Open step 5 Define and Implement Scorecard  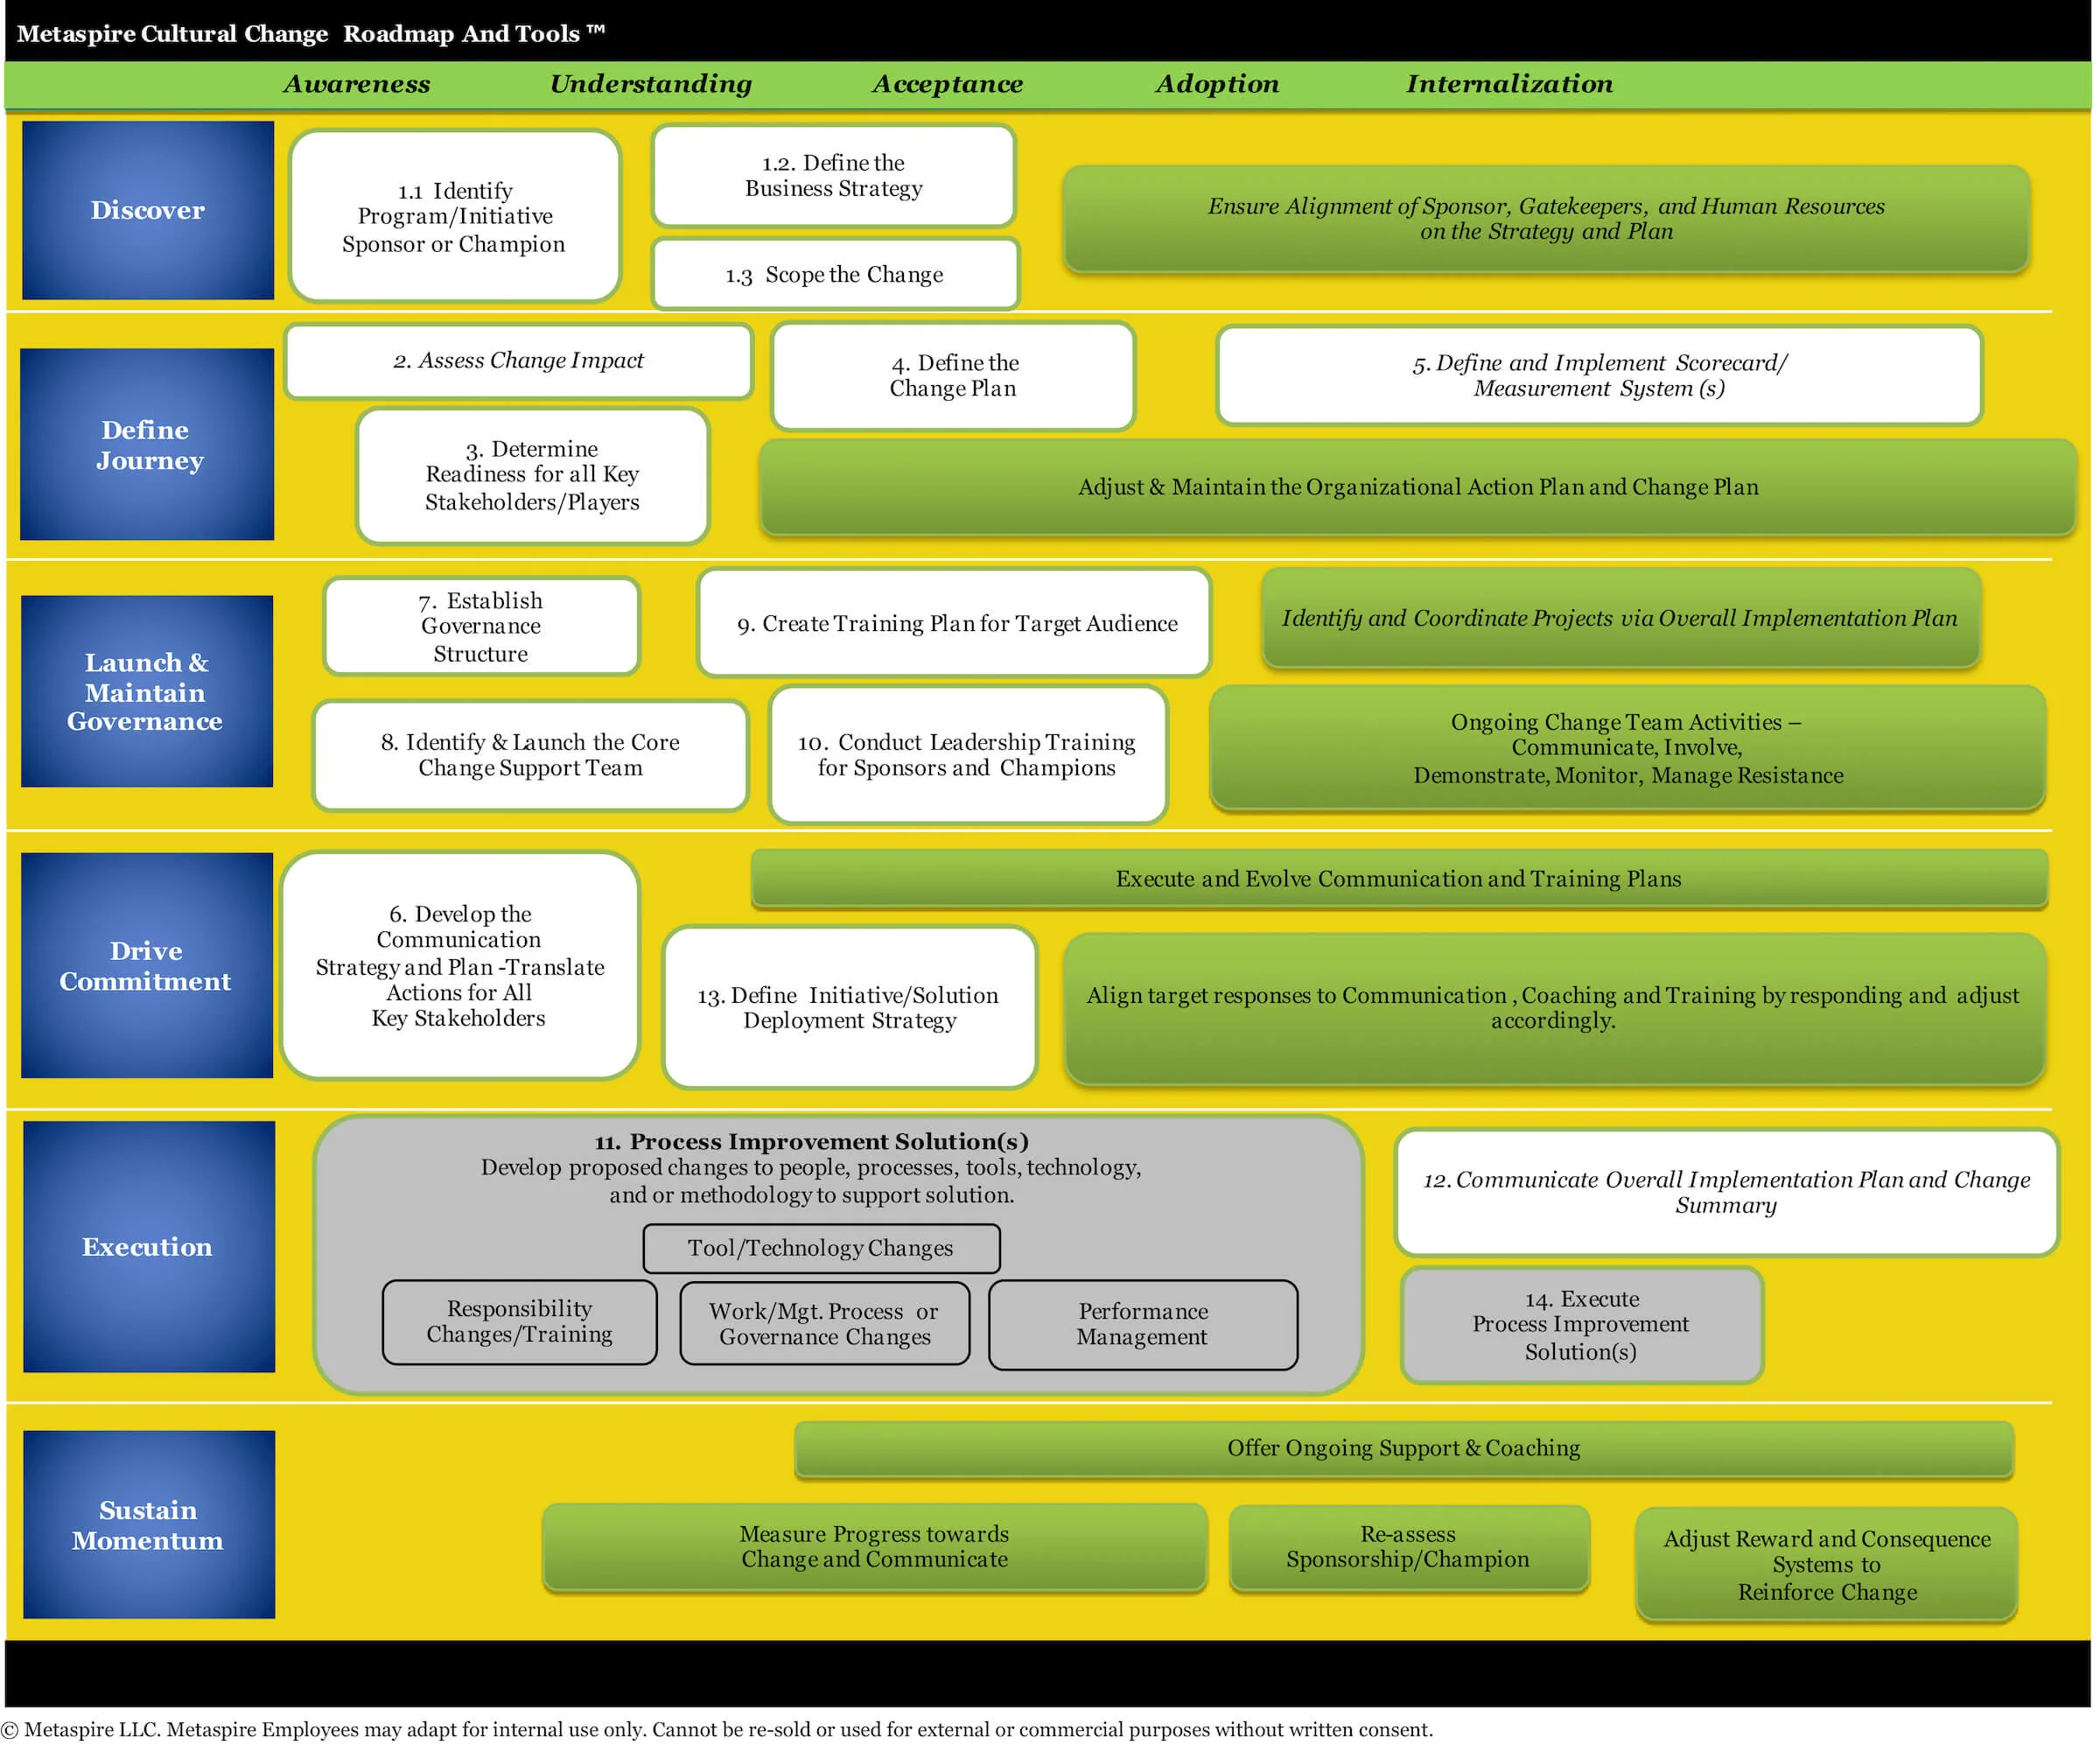coord(1599,376)
